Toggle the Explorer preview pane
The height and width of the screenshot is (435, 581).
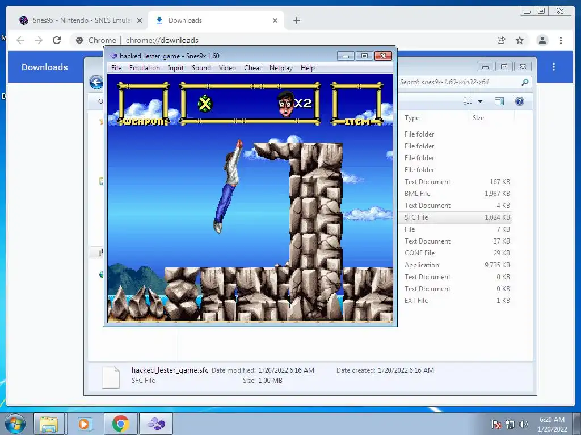pos(499,101)
